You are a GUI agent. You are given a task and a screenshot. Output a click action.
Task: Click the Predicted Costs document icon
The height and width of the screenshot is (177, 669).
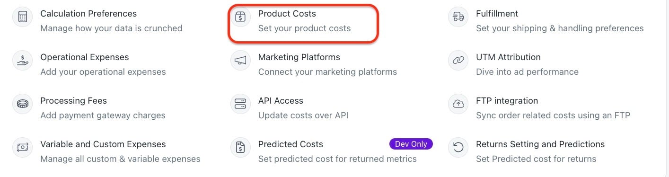tap(240, 148)
